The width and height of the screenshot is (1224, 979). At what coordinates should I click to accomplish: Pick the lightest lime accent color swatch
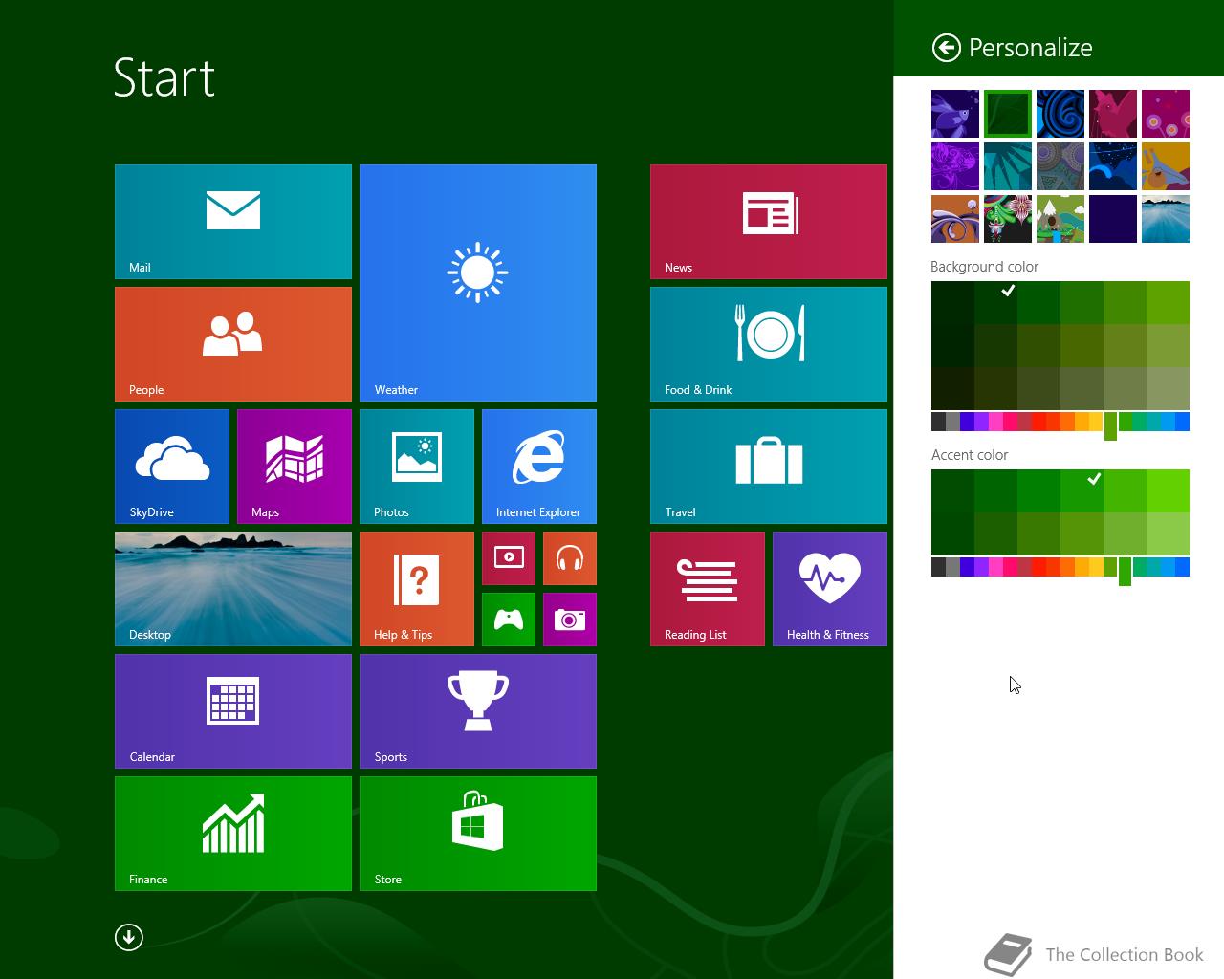(x=1168, y=533)
